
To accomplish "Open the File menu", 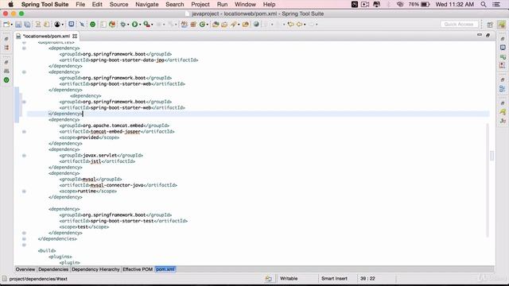I will (80, 5).
